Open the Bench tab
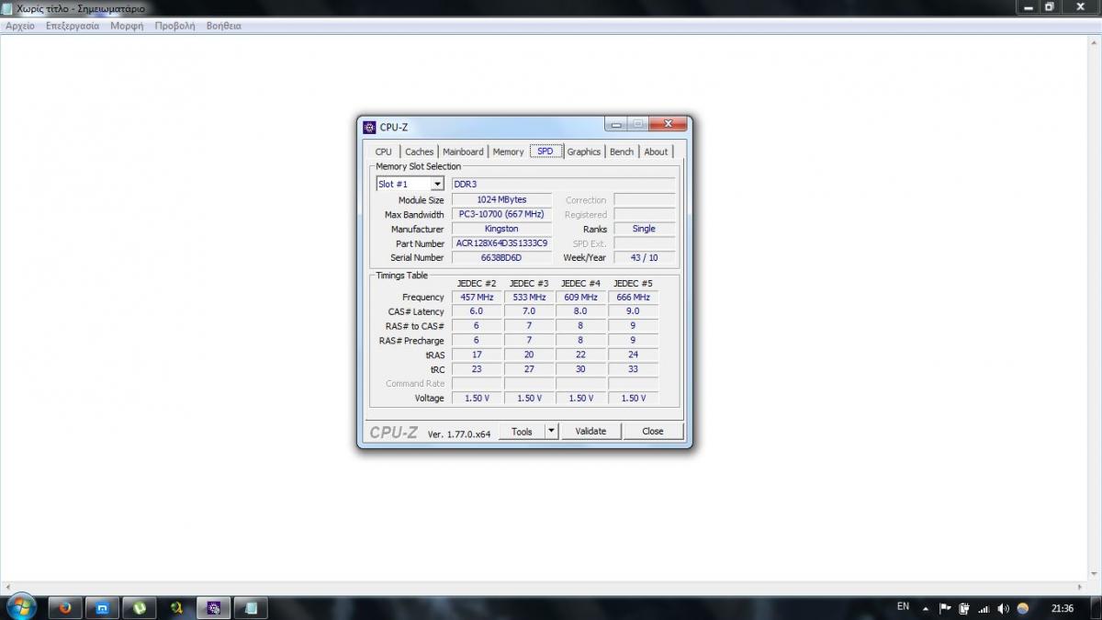The image size is (1102, 620). pos(622,152)
